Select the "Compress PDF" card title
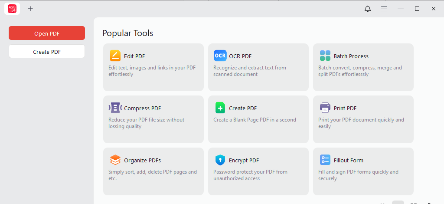Image resolution: width=444 pixels, height=204 pixels. pos(142,108)
